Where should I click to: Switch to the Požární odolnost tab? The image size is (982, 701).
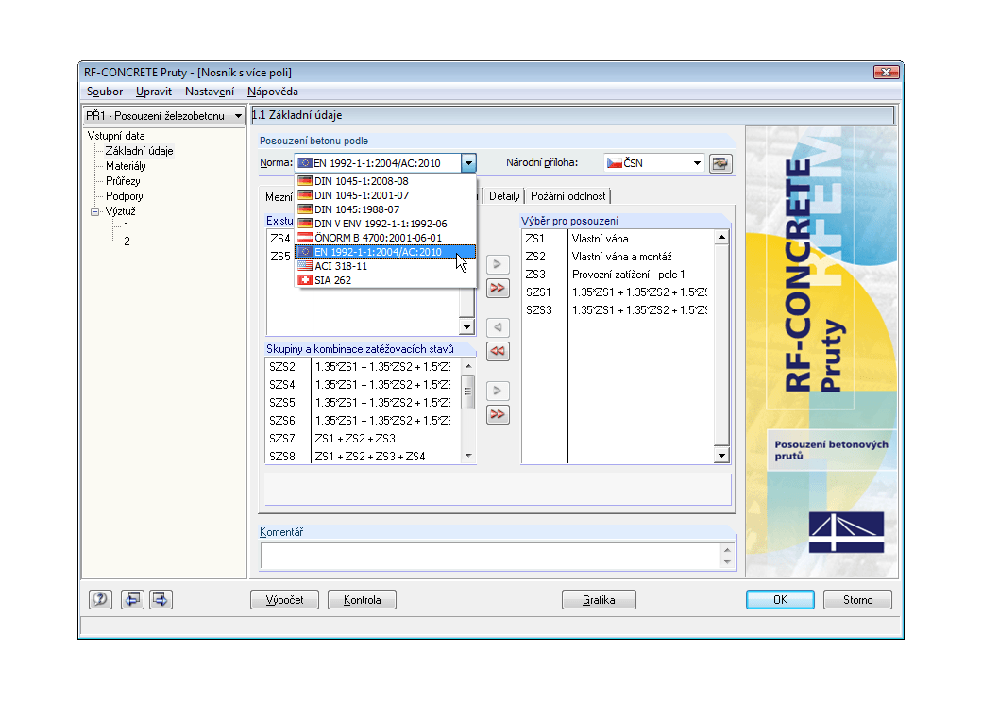point(568,196)
